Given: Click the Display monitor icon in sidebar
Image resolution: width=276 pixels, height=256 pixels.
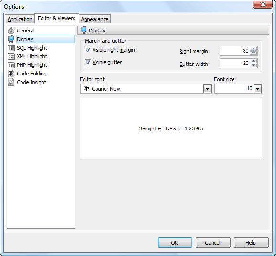Looking at the screenshot, I should 11,39.
